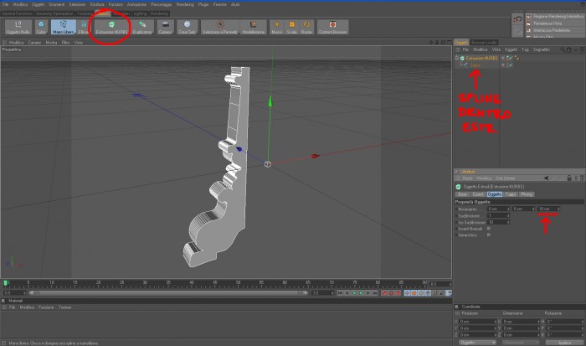Click Regione Rendering Interattiva
Image resolution: width=586 pixels, height=346 pixels.
(554, 17)
